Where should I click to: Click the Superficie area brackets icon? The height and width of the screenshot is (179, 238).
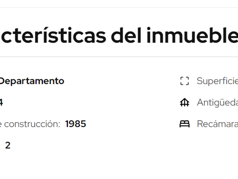click(184, 81)
